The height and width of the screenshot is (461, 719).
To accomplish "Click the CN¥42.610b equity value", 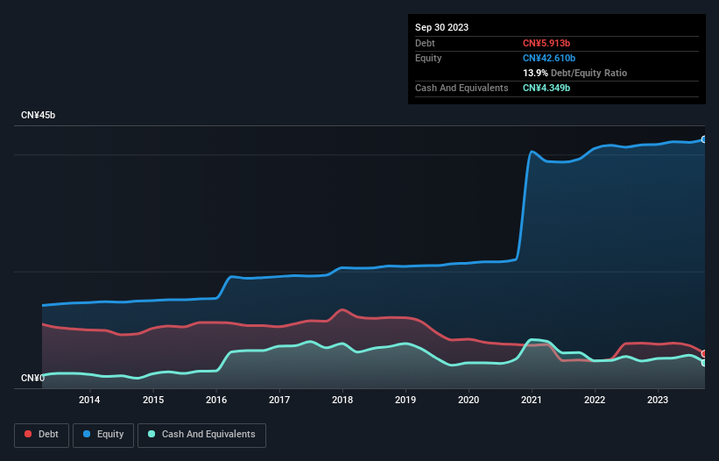I will coord(549,58).
